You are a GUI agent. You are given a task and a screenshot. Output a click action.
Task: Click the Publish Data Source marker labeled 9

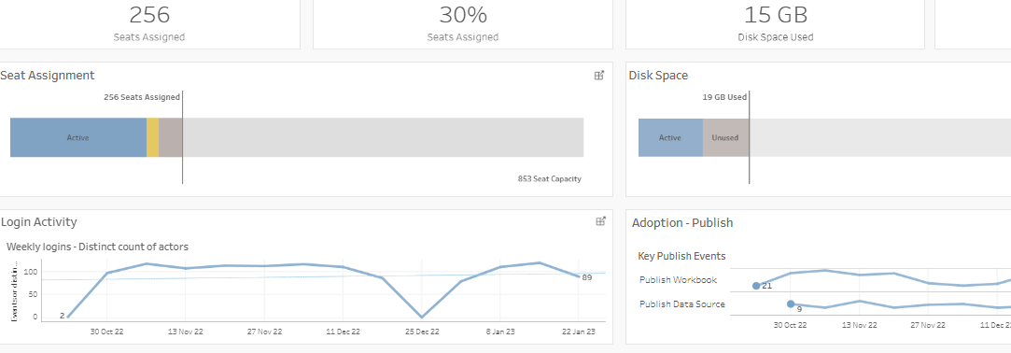click(x=791, y=304)
